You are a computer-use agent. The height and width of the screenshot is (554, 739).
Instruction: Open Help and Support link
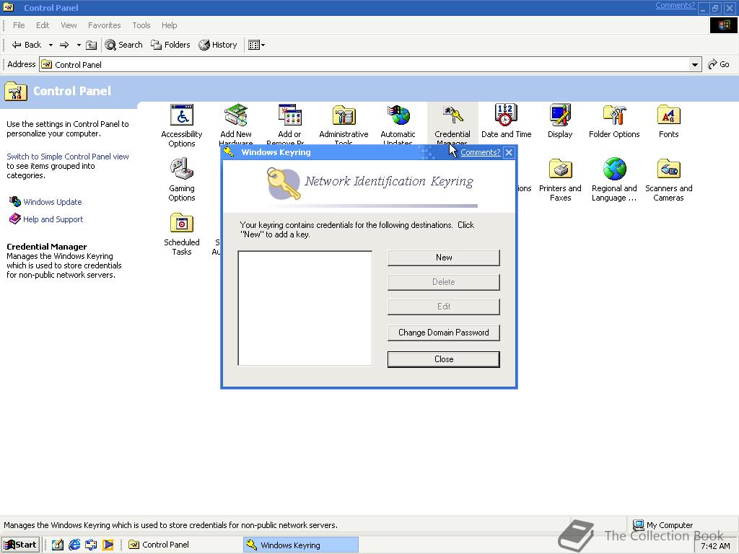click(x=53, y=219)
